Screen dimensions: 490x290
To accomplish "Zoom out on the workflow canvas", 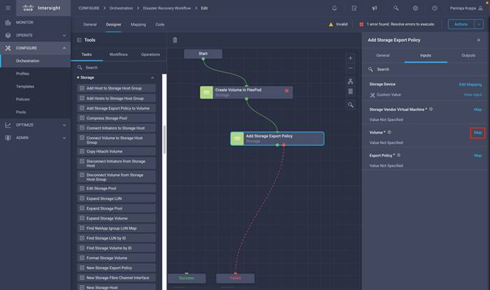I will [x=350, y=68].
